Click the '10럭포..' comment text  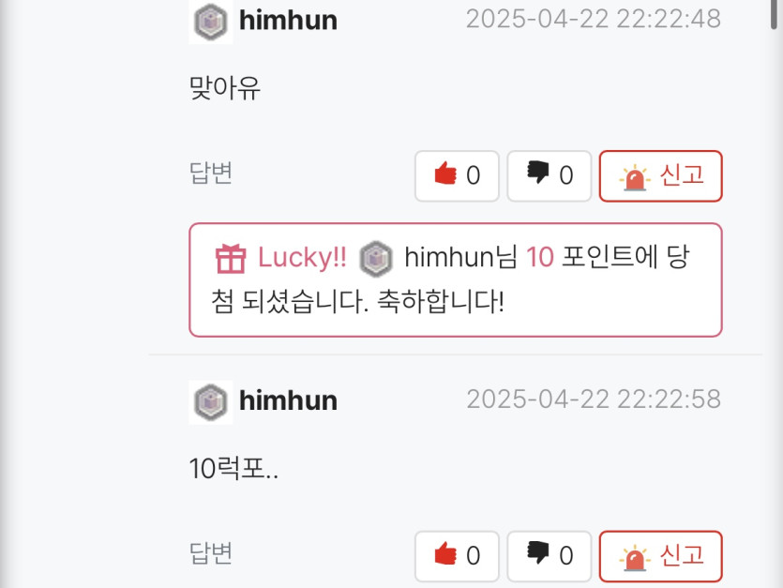pyautogui.click(x=233, y=469)
